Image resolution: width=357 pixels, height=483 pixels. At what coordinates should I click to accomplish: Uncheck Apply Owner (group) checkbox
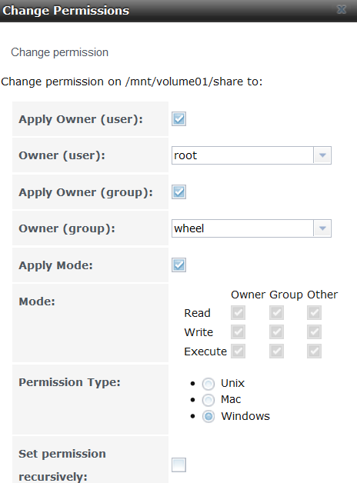click(178, 192)
